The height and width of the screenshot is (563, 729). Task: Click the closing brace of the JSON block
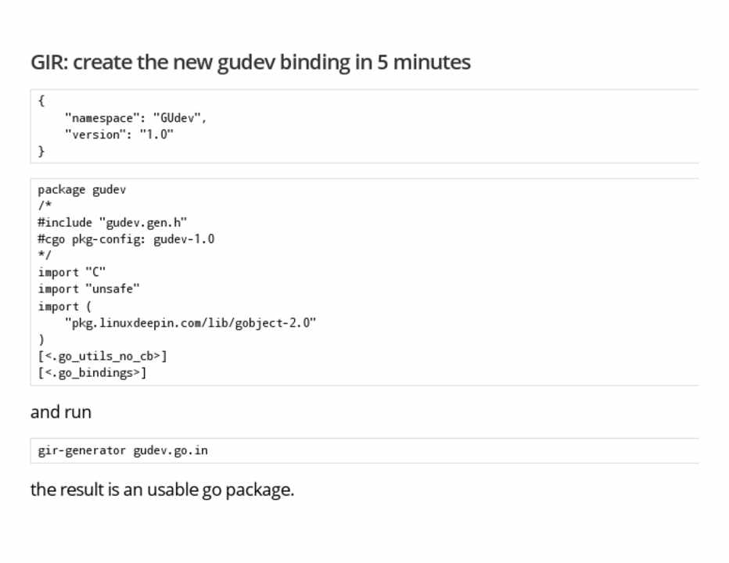point(41,152)
